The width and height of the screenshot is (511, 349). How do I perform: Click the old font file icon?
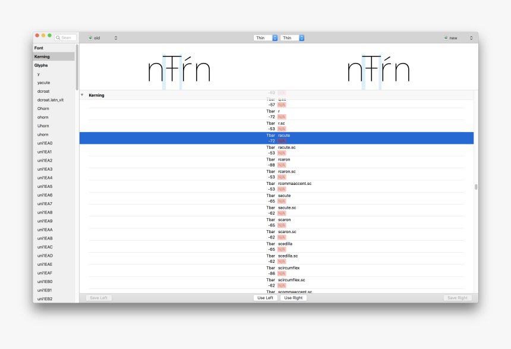point(90,38)
